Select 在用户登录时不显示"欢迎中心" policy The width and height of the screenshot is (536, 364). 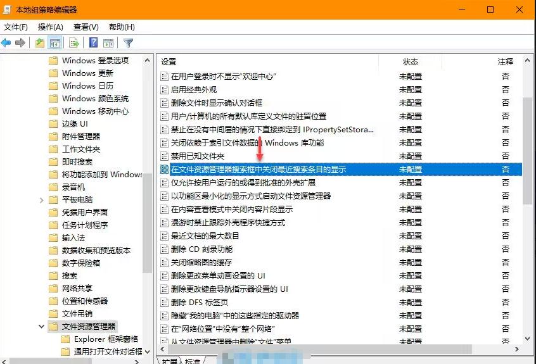[224, 77]
